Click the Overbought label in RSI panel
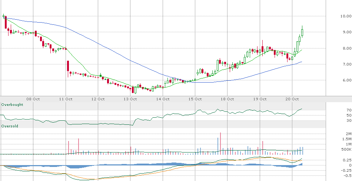Image resolution: width=352 pixels, height=181 pixels. pos(12,104)
